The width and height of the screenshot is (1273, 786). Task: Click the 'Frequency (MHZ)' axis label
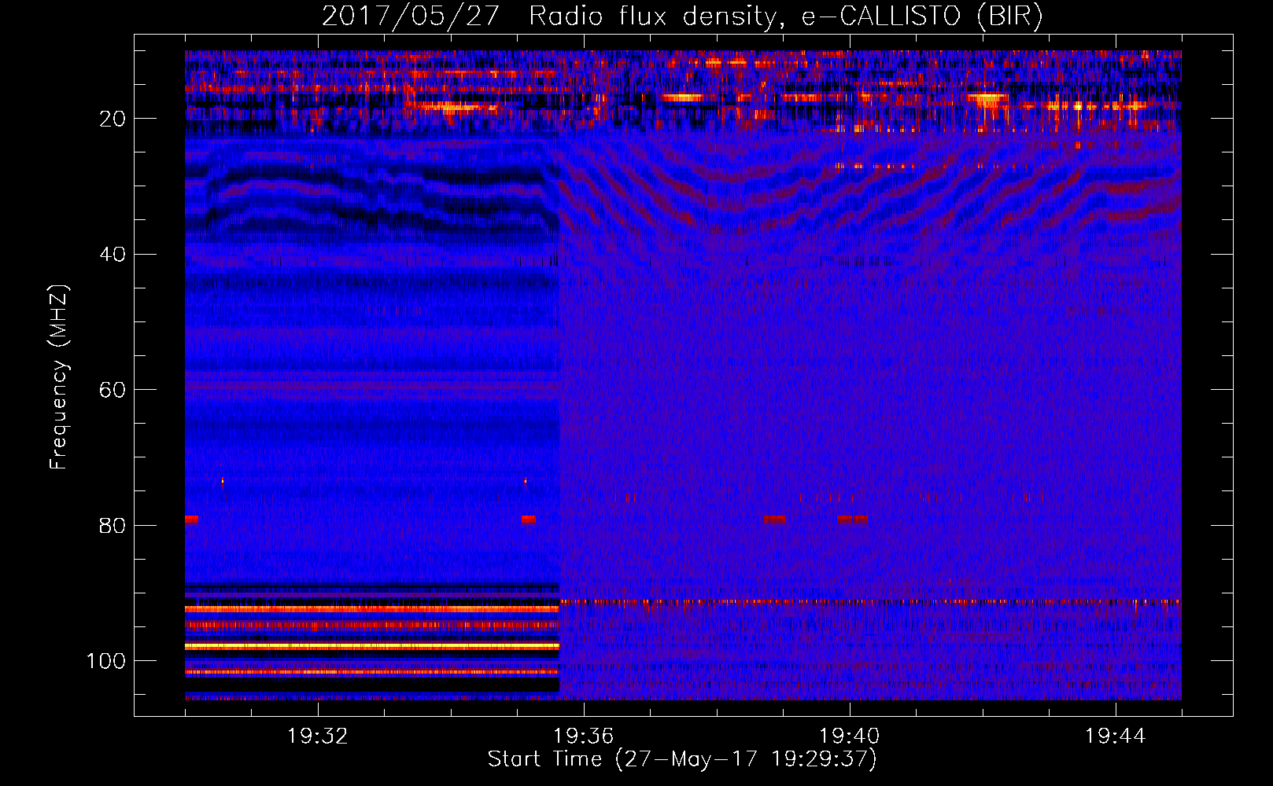click(x=59, y=377)
